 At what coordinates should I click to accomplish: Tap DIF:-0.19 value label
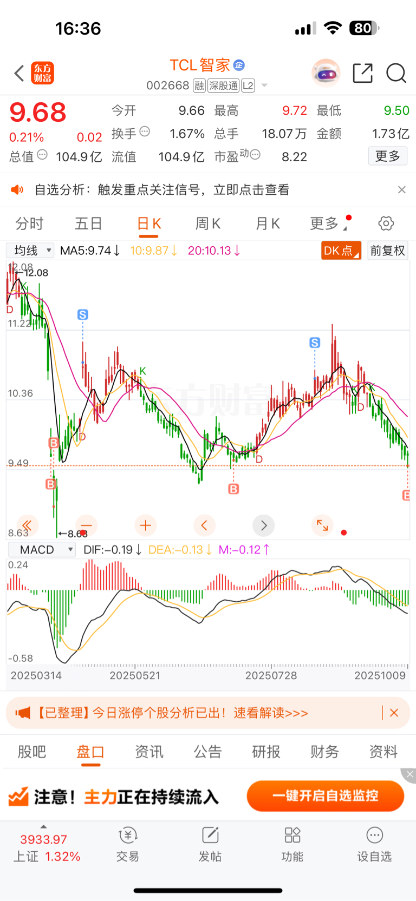tap(113, 550)
